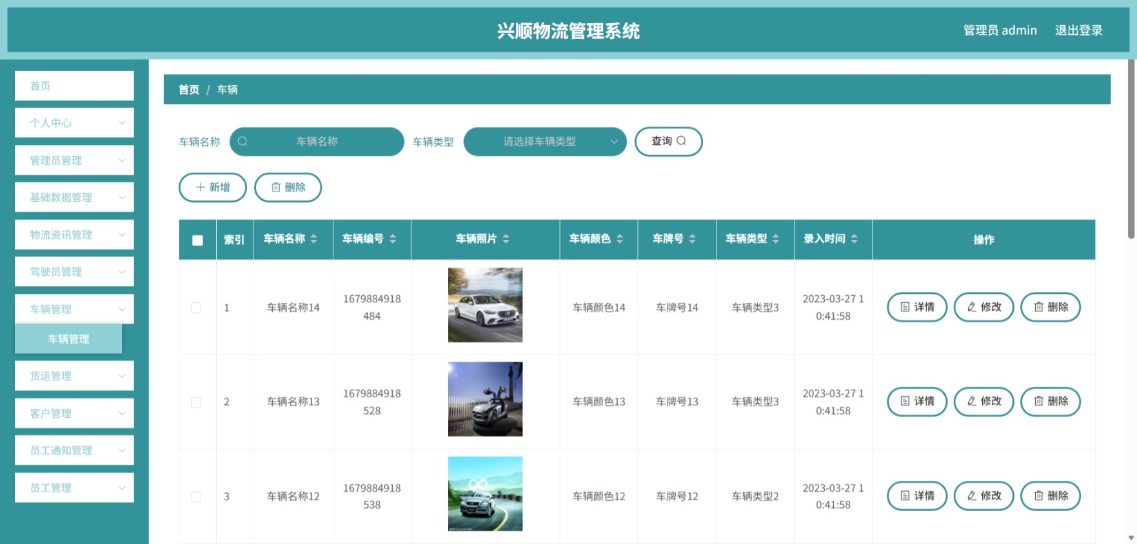Click 删除 for 车辆名称13 row
The height and width of the screenshot is (544, 1137).
pos(1051,401)
